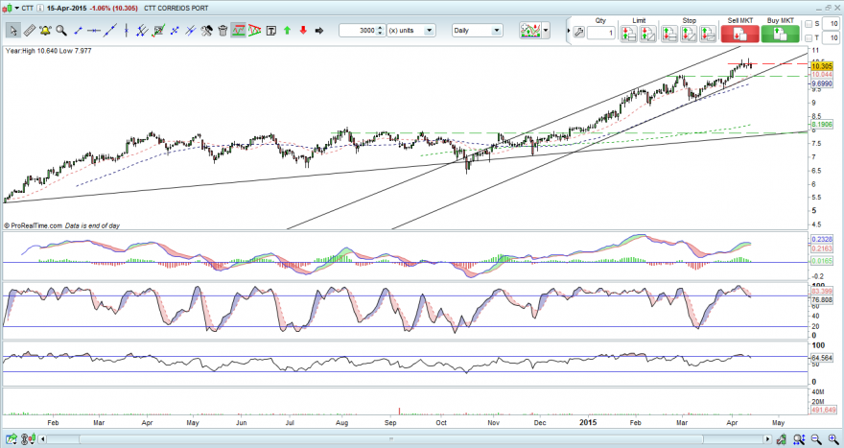Expand the add indicator dropdown arrow
The height and width of the screenshot is (448, 844).
547,31
